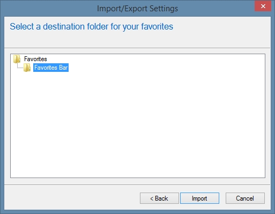
Task: Click the Import/Export Settings title bar
Action: coord(137,9)
